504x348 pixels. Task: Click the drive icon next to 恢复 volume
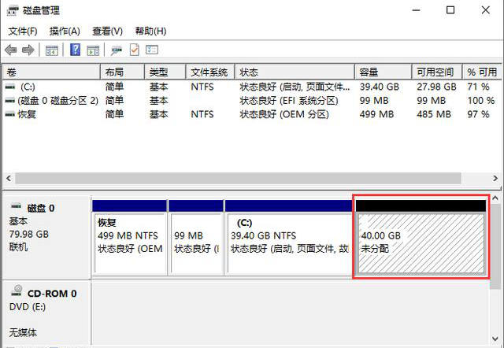point(10,114)
